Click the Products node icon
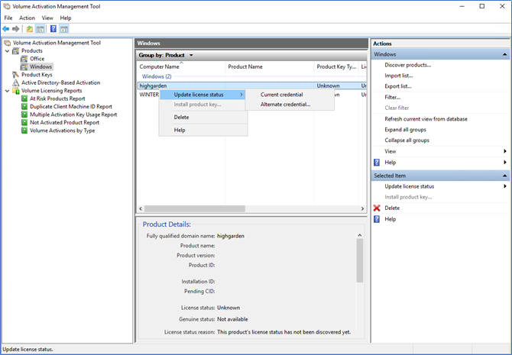This screenshot has height=355, width=512. click(16, 51)
